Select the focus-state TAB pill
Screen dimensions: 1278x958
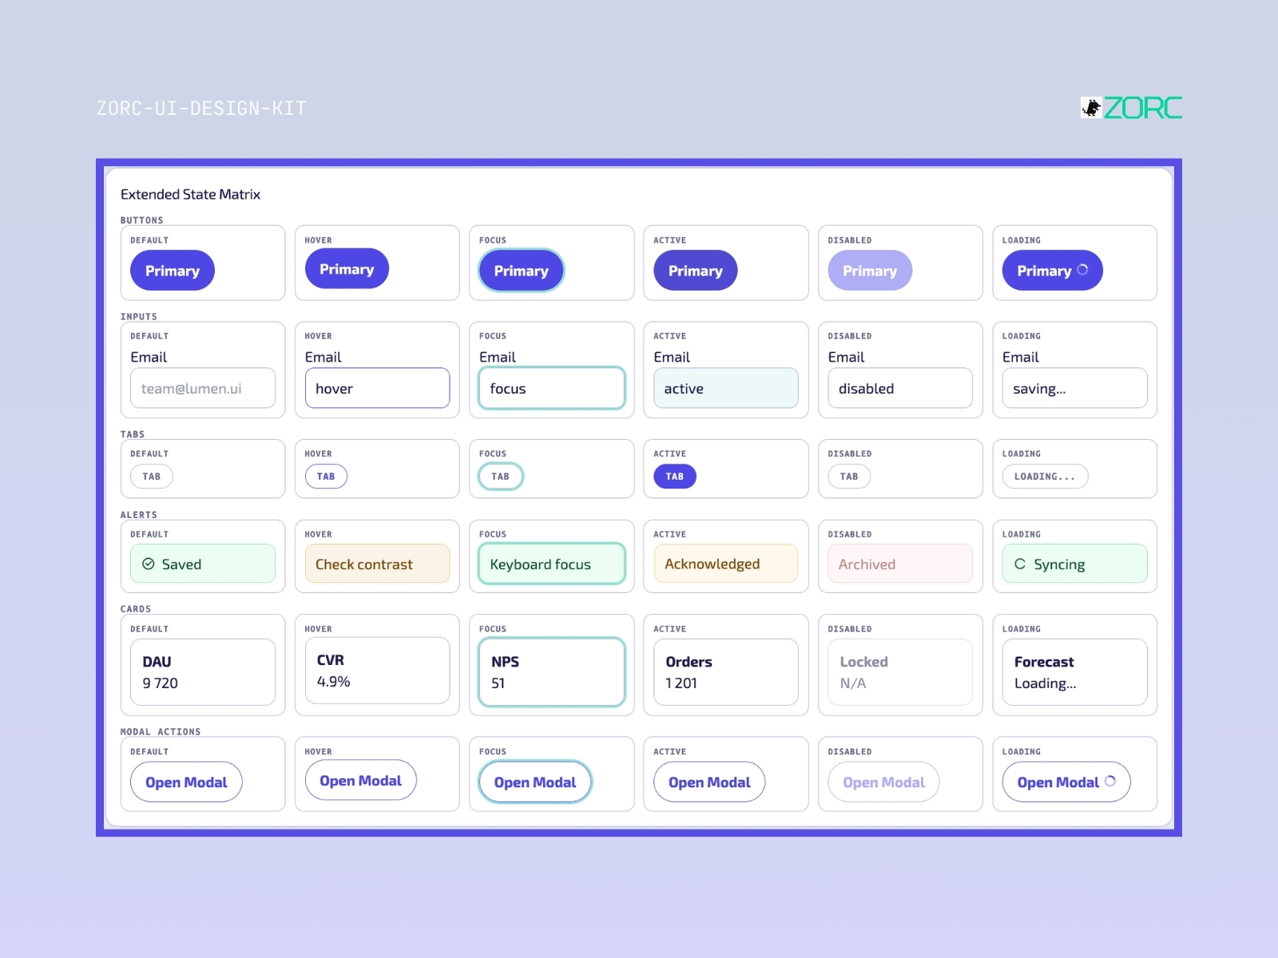[x=501, y=477]
